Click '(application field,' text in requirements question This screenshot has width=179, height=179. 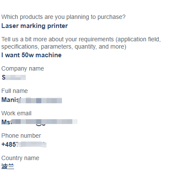pyautogui.click(x=138, y=39)
